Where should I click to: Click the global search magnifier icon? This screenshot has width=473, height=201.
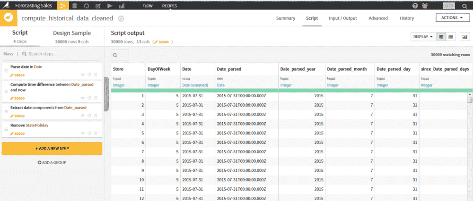pyautogui.click(x=464, y=6)
